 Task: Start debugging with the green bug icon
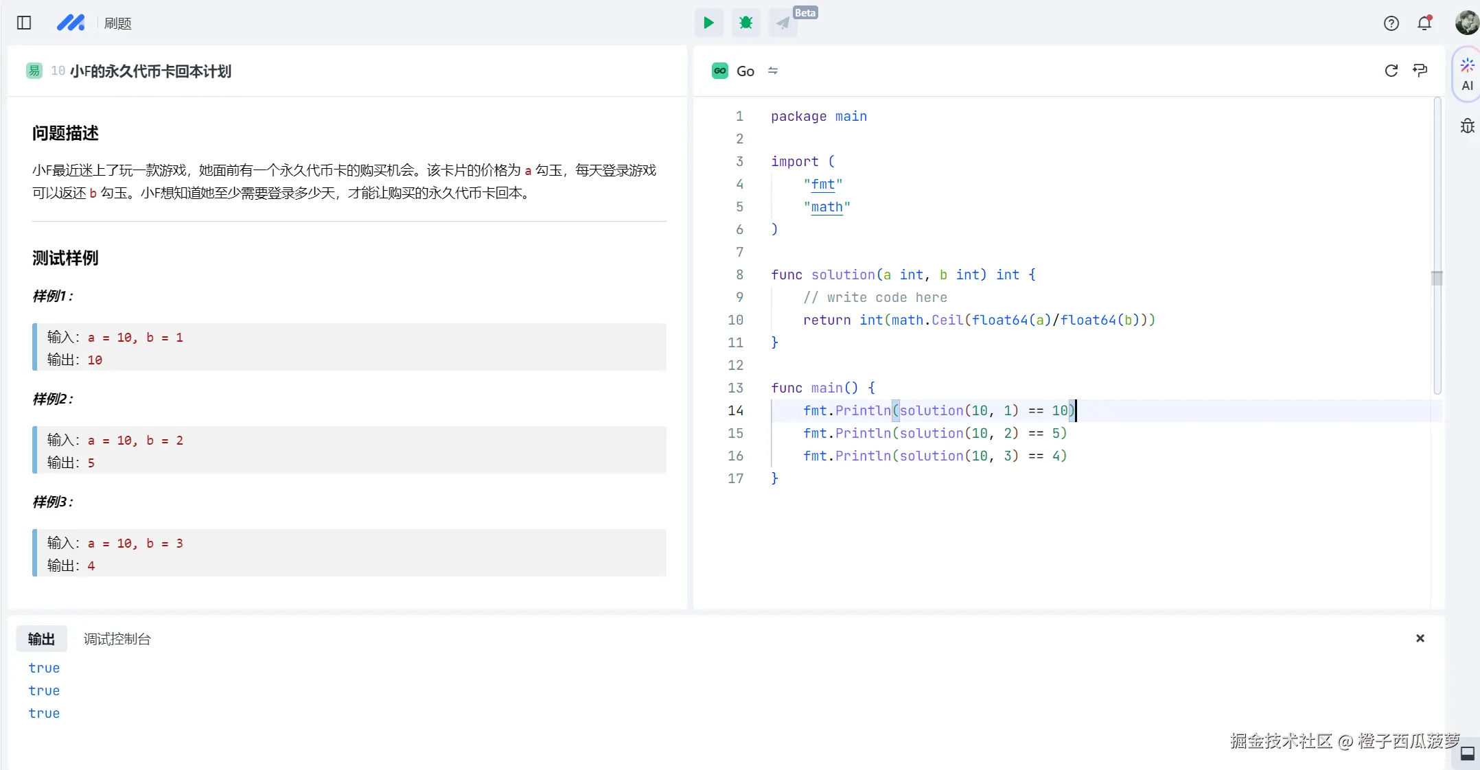(745, 23)
